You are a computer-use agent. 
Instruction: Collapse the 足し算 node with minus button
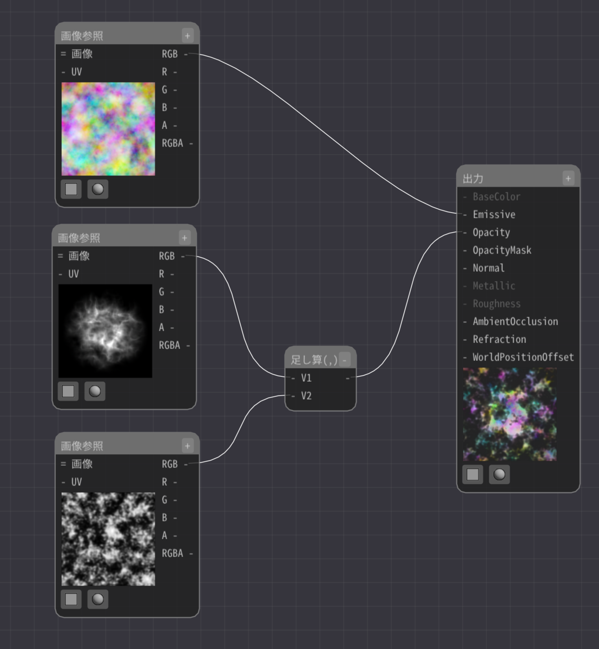pyautogui.click(x=345, y=360)
